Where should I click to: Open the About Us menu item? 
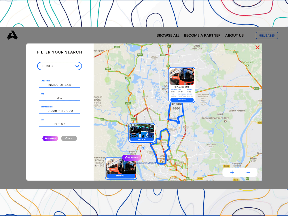click(234, 35)
